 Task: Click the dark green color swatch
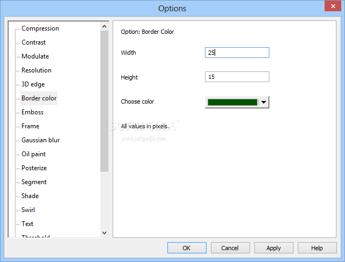232,102
